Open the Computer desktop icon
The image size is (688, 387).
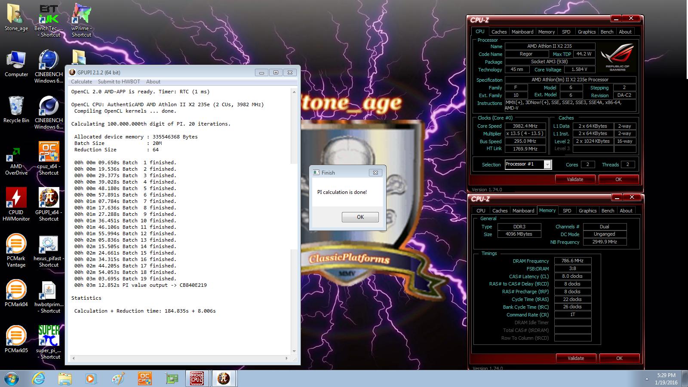16,64
